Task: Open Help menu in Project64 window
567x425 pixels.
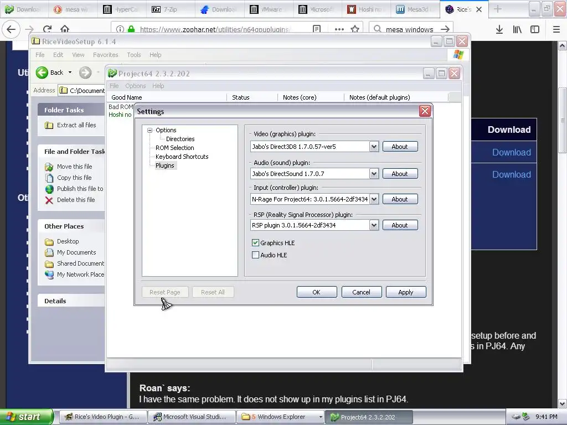Action: pyautogui.click(x=158, y=86)
